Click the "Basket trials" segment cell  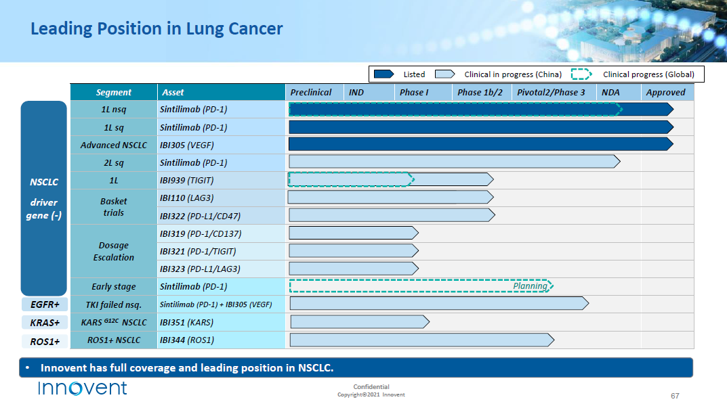pos(114,207)
